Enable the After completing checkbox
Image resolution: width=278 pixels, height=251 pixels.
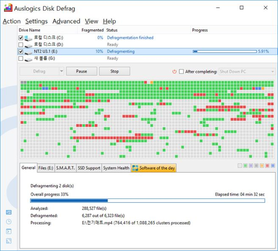[x=181, y=72]
